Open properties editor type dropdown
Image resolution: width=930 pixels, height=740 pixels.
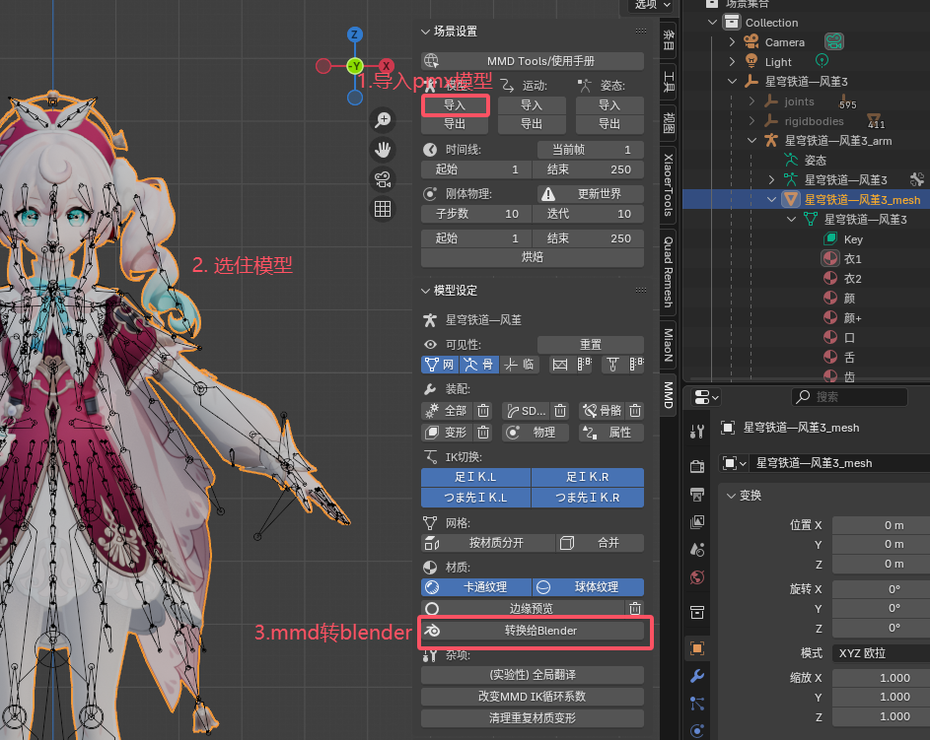pos(706,397)
